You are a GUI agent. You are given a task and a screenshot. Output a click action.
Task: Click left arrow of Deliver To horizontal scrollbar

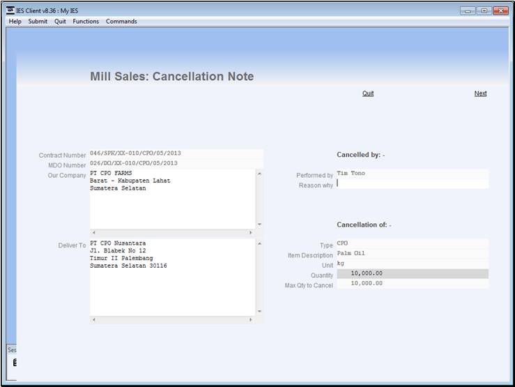coord(93,319)
